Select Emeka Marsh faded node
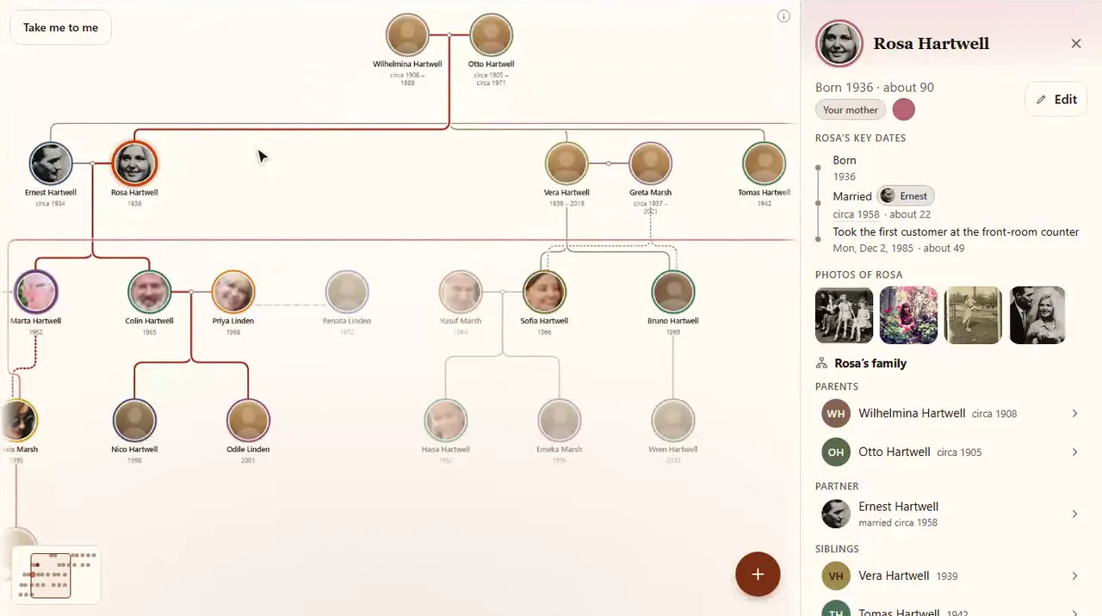 click(560, 420)
